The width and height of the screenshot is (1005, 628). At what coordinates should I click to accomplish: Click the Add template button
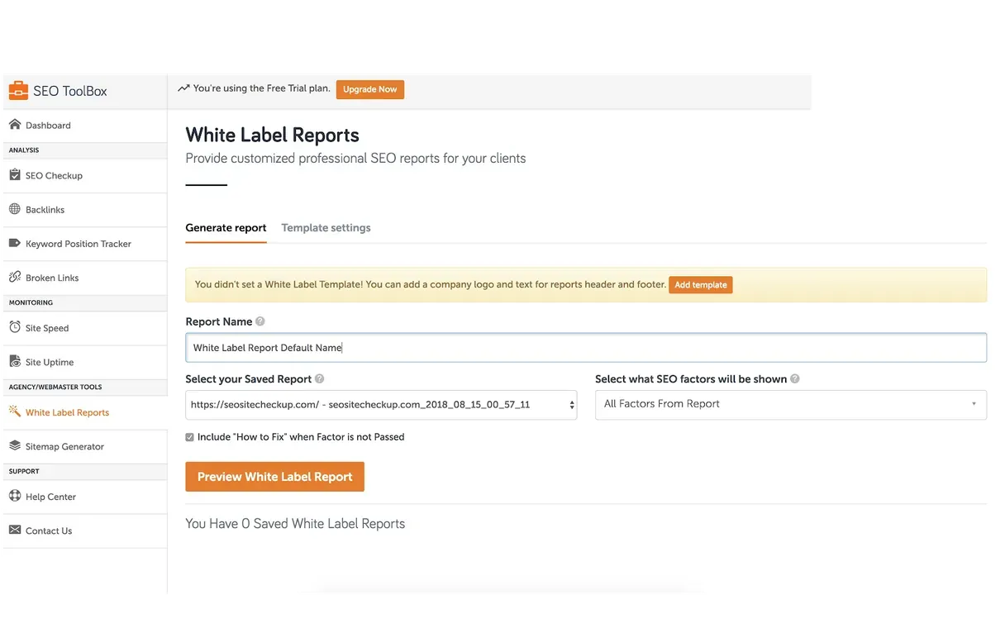click(x=700, y=285)
